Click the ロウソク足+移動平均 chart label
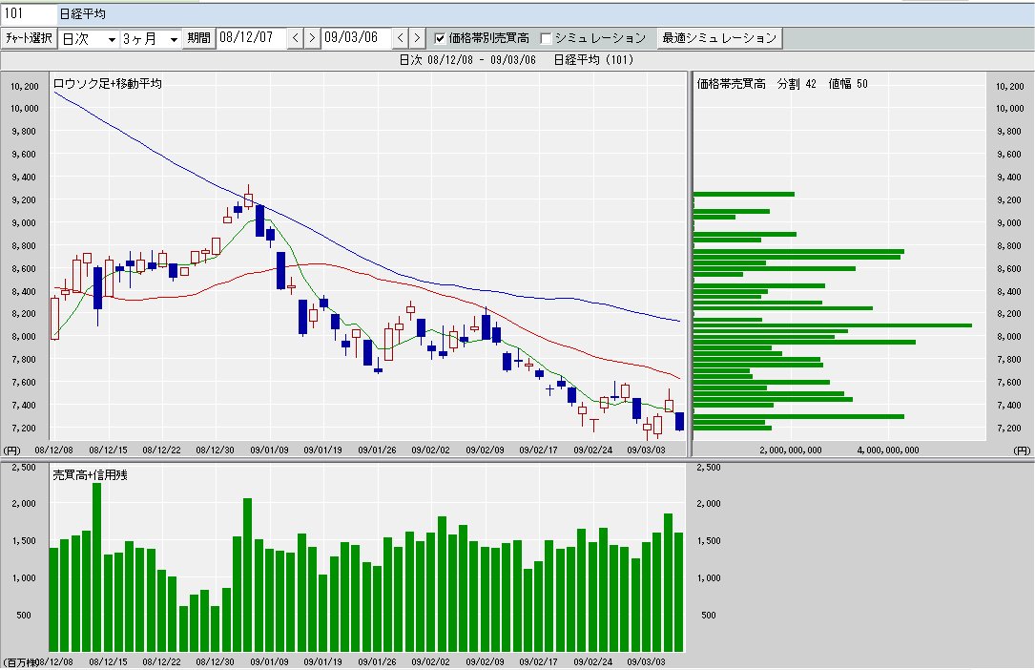The image size is (1035, 670). (x=107, y=84)
